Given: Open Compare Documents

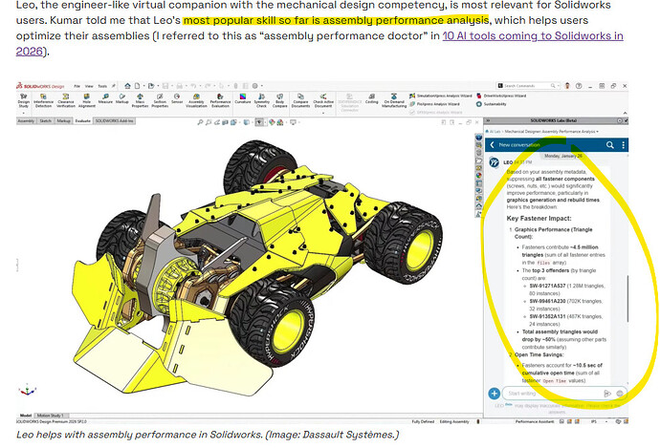Looking at the screenshot, I should click(x=300, y=100).
